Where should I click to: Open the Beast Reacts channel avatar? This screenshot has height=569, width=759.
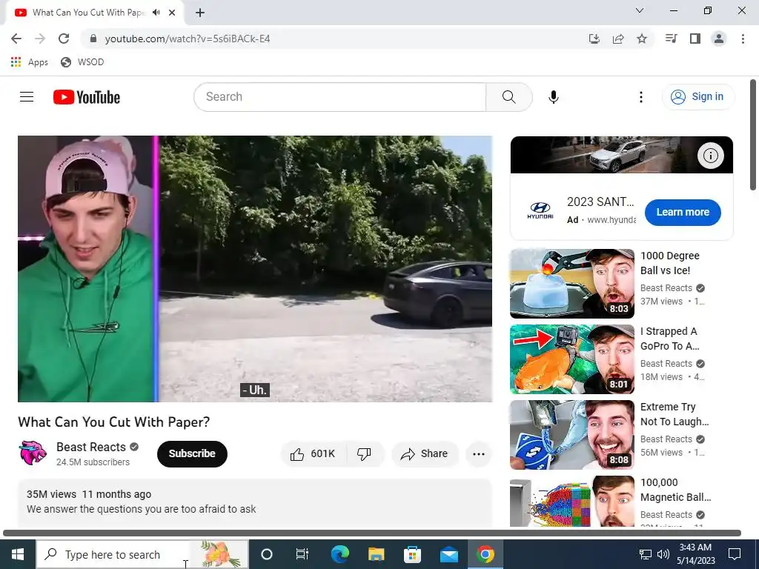(33, 453)
